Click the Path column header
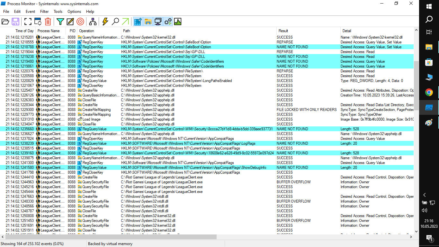 pyautogui.click(x=199, y=31)
